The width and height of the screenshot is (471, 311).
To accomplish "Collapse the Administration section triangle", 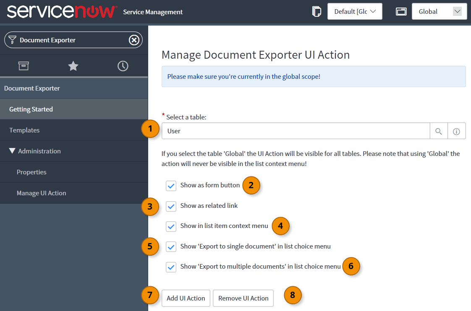I will [x=12, y=151].
